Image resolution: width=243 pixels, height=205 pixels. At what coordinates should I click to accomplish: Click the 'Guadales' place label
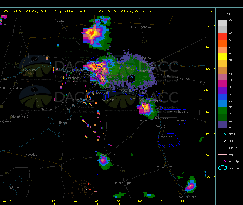(144, 58)
